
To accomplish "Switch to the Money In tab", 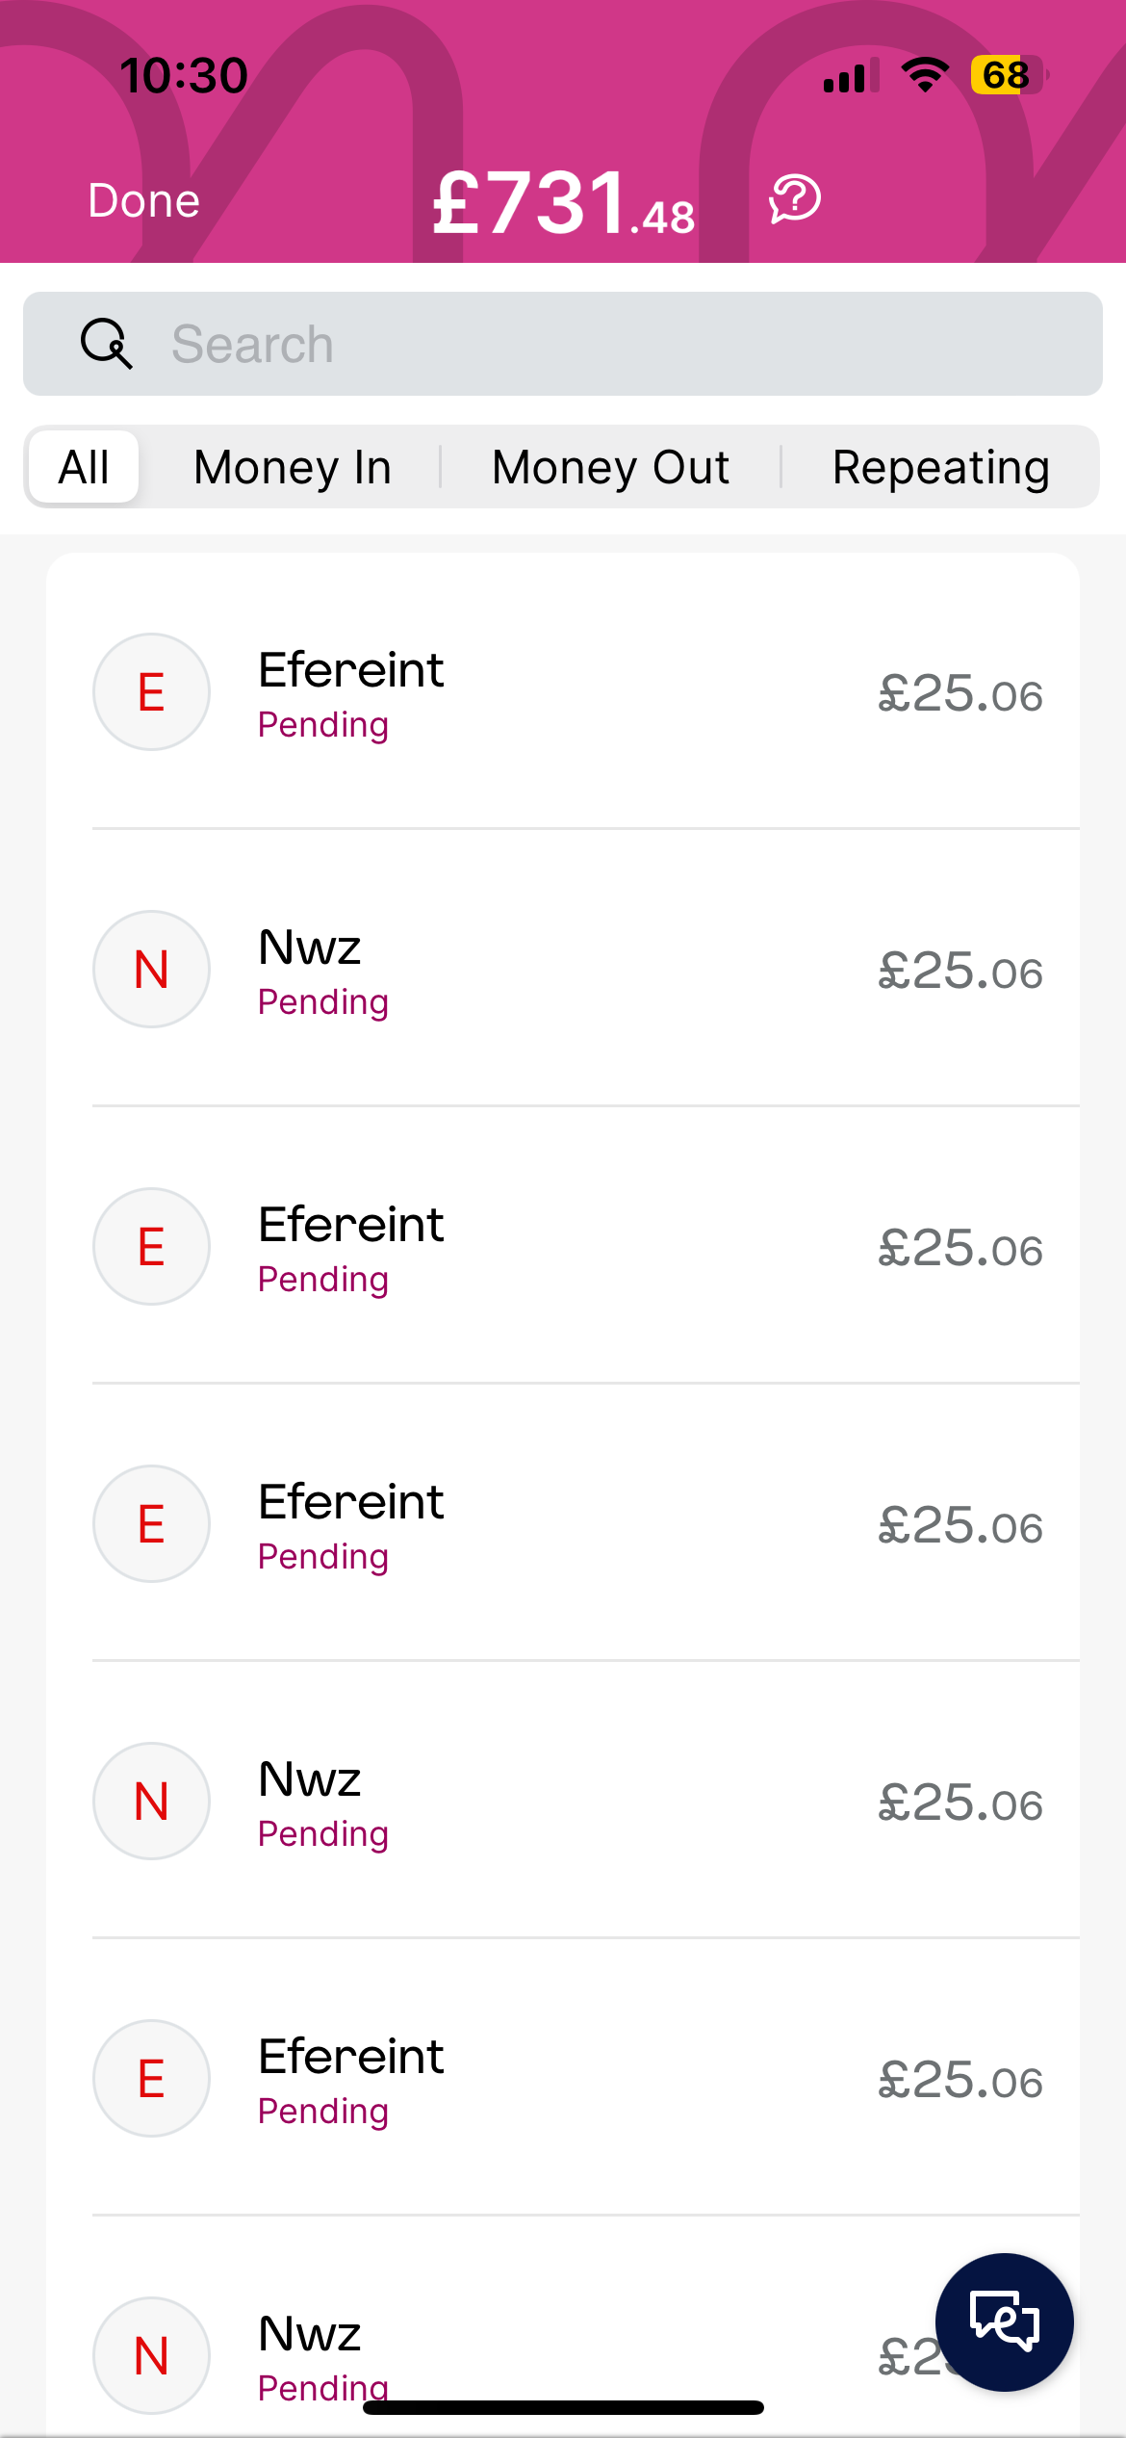I will pos(293,468).
